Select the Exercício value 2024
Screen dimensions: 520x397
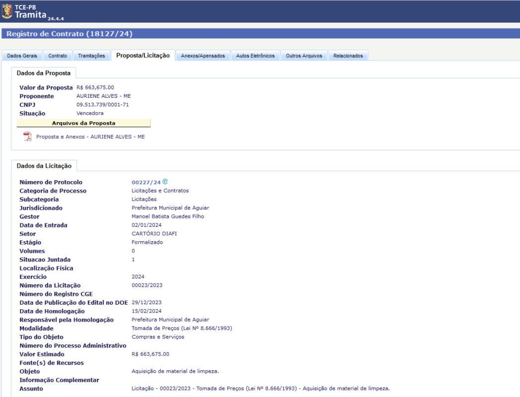(138, 276)
